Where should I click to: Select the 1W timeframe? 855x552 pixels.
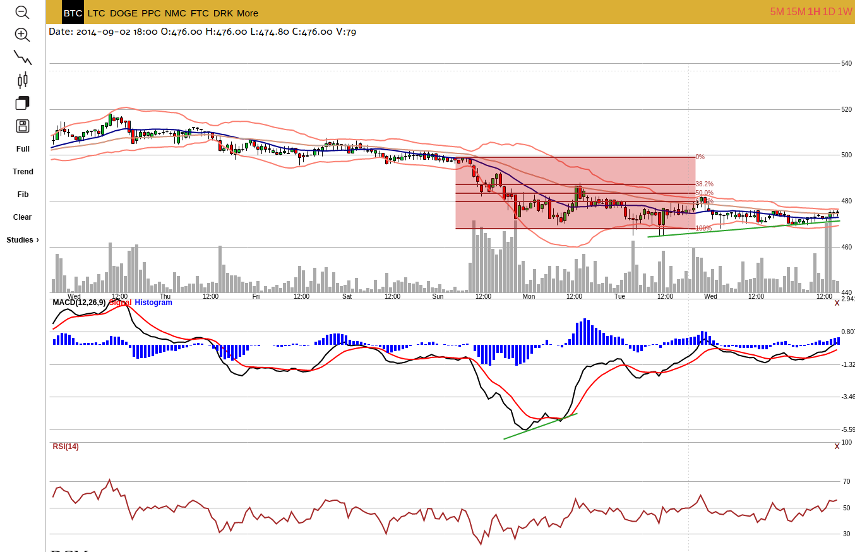(x=845, y=11)
